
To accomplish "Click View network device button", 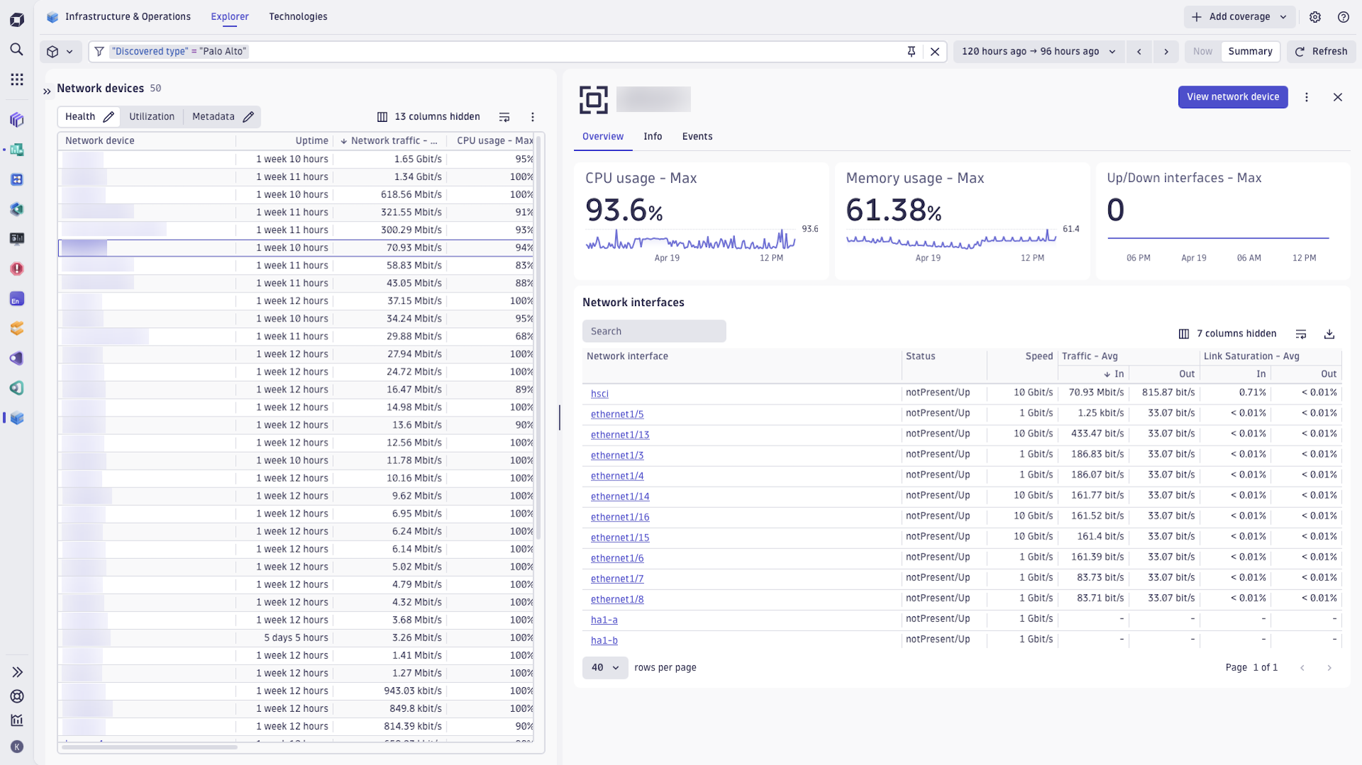I will pyautogui.click(x=1233, y=97).
